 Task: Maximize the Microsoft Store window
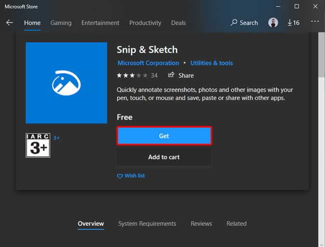[x=297, y=6]
